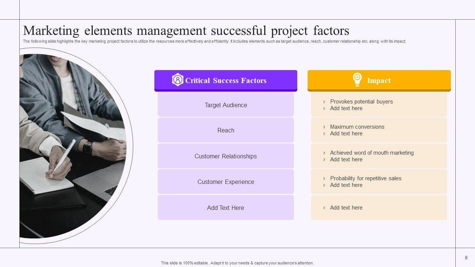Click 'Achieved word of mouth marketing' text

pos(372,153)
